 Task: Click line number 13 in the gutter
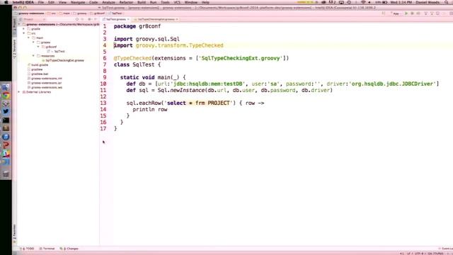(103, 103)
